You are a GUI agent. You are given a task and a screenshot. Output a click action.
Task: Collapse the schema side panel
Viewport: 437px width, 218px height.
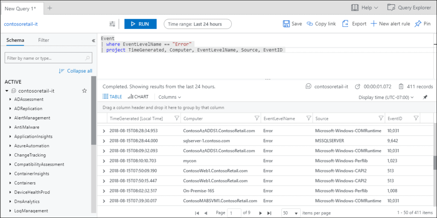(x=93, y=41)
